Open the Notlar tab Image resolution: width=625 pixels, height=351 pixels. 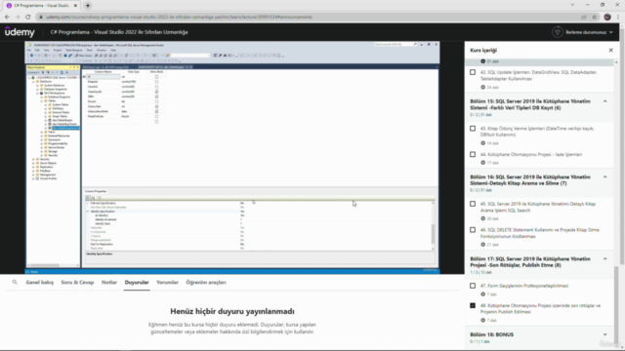click(109, 282)
